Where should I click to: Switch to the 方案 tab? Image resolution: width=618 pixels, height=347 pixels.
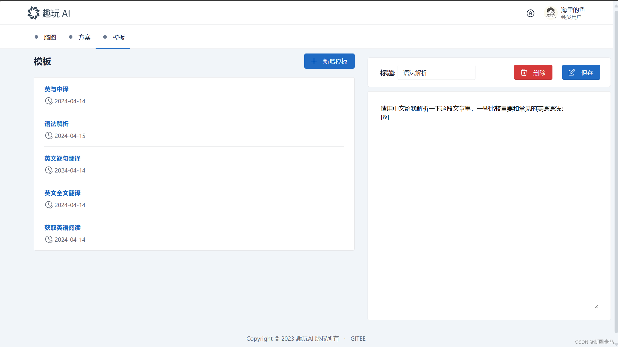point(84,37)
